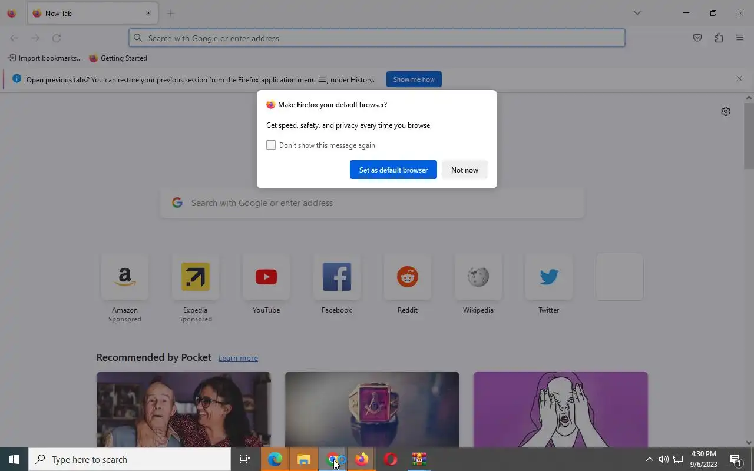Screen dimensions: 754x471
Task: Open network tray icon
Action: pyautogui.click(x=678, y=459)
